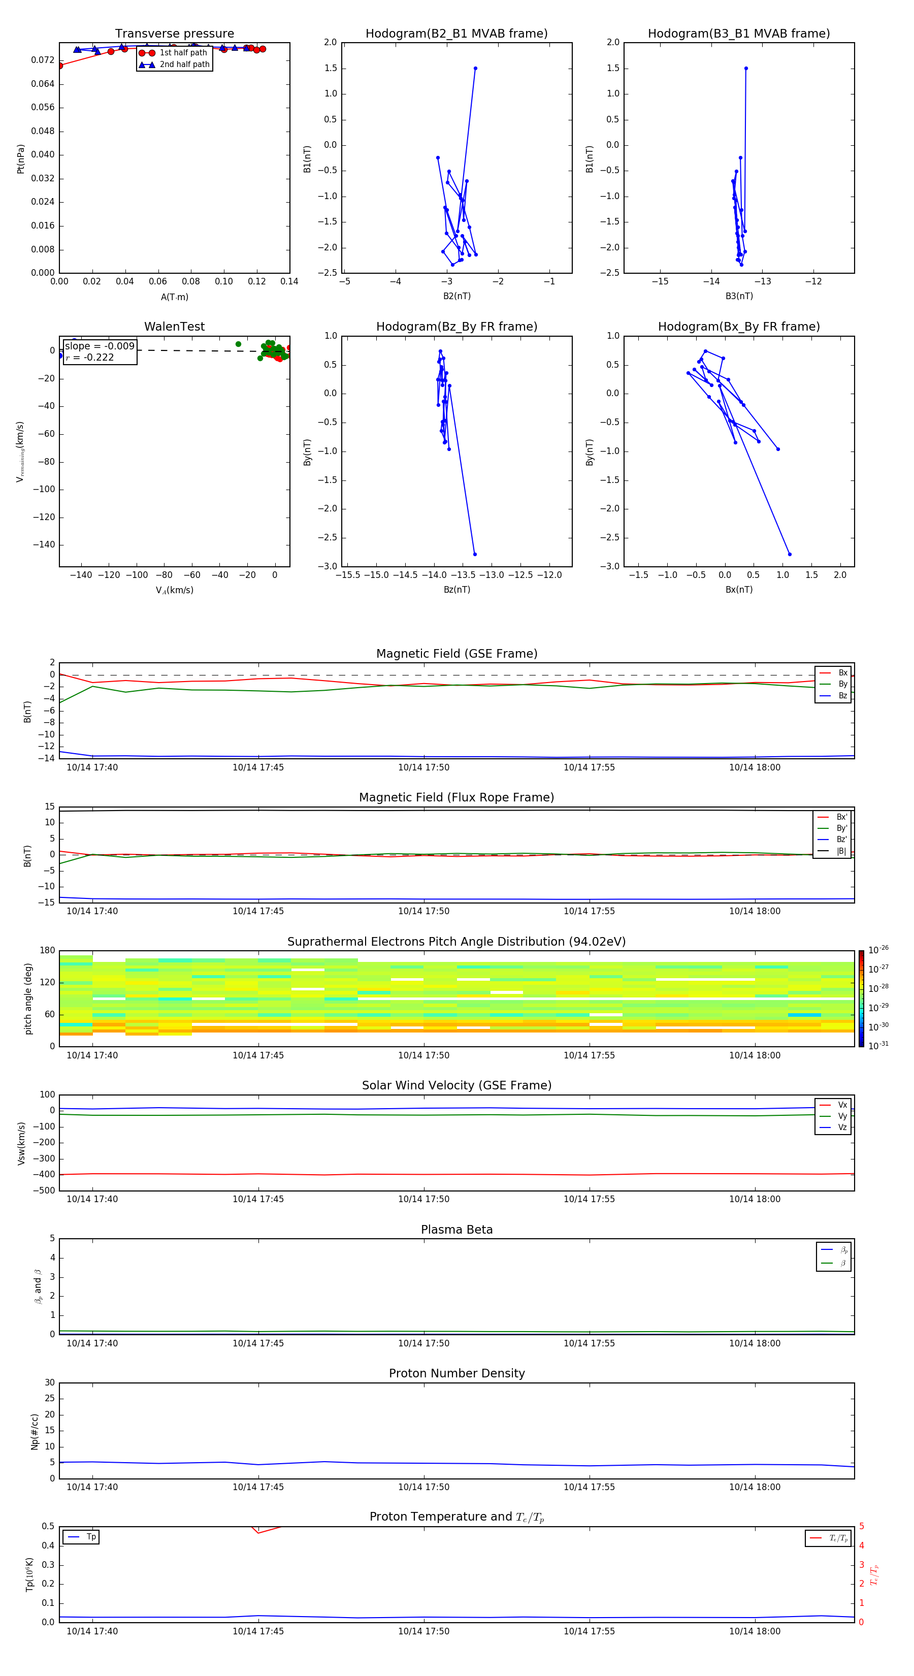Select the '1st half path' legend entry

(x=174, y=53)
